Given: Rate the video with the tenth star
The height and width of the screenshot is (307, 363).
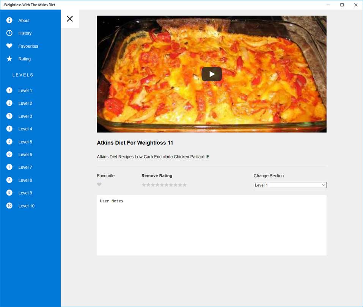Looking at the screenshot, I should tap(184, 185).
